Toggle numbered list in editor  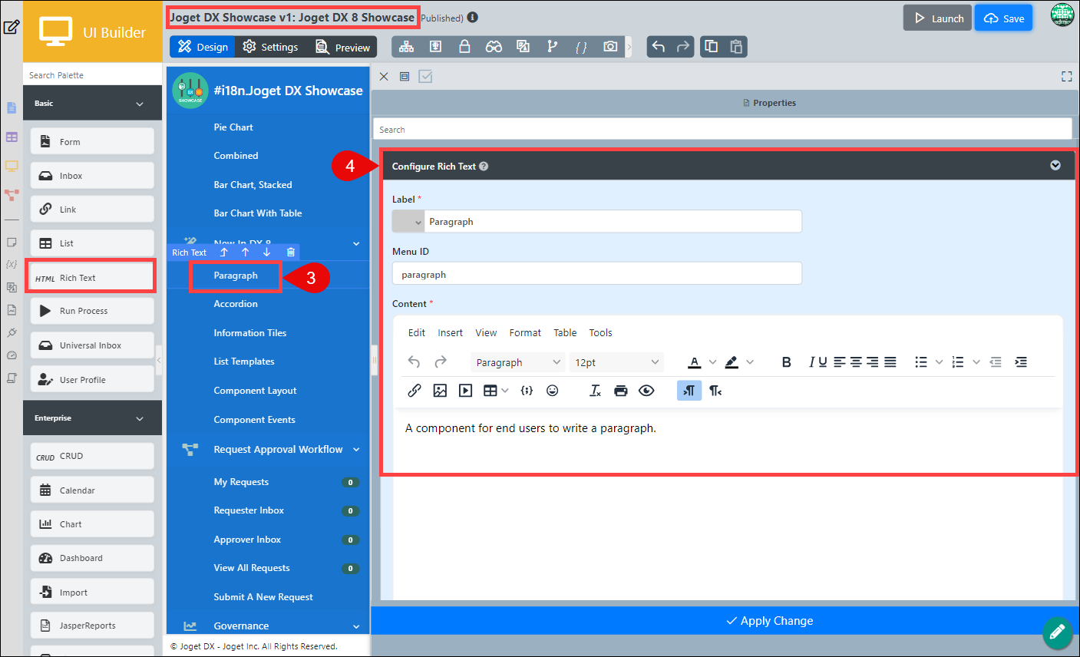coord(958,362)
